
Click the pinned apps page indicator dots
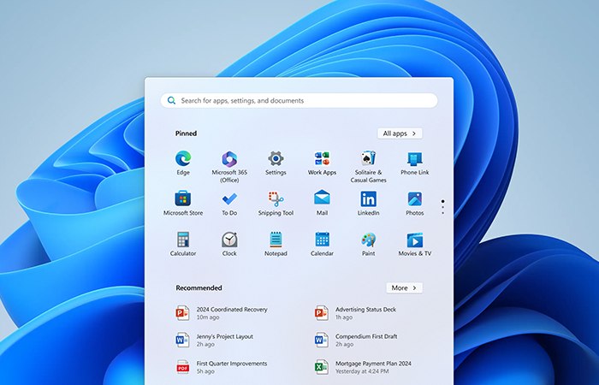pos(442,207)
